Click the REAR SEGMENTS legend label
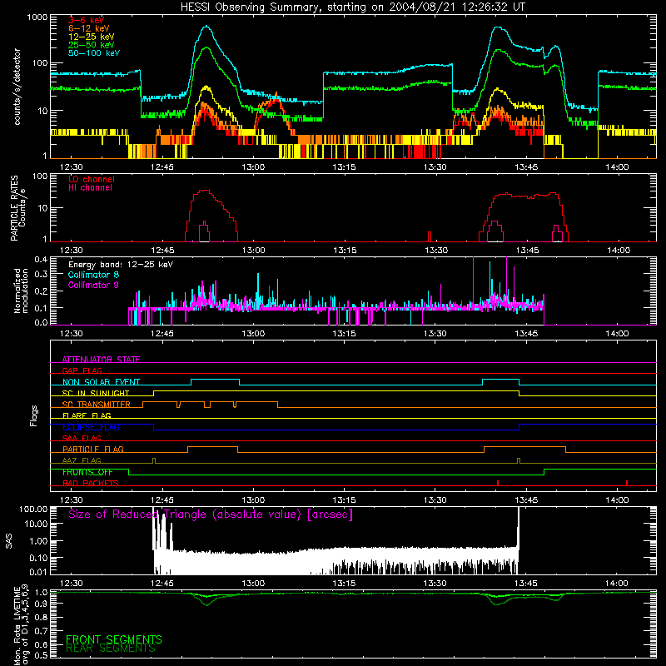 click(111, 649)
